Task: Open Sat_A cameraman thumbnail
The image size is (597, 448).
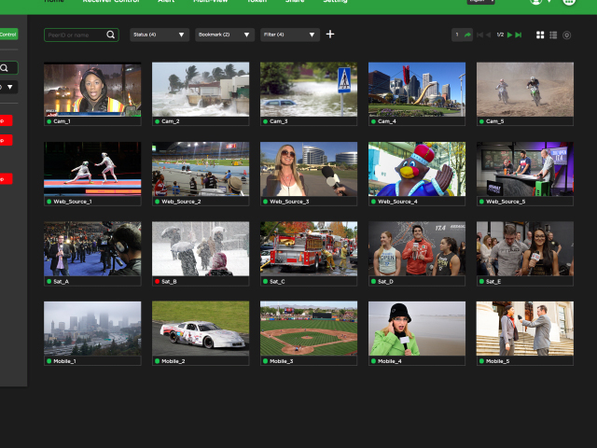Action: click(x=92, y=249)
